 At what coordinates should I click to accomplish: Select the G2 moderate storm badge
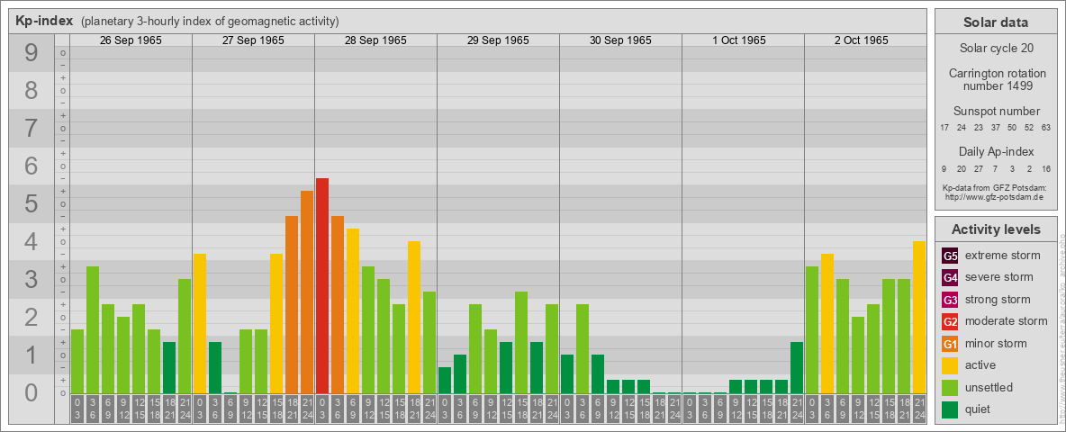(x=950, y=321)
